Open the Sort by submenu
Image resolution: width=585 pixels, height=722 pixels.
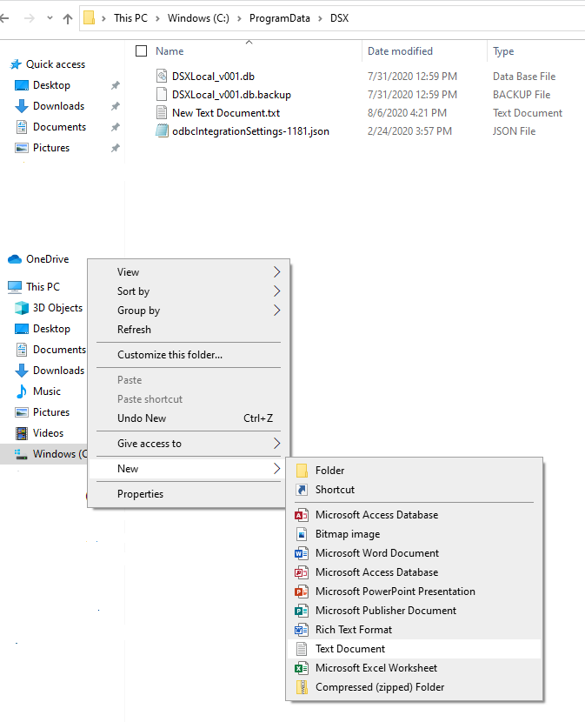tap(189, 291)
